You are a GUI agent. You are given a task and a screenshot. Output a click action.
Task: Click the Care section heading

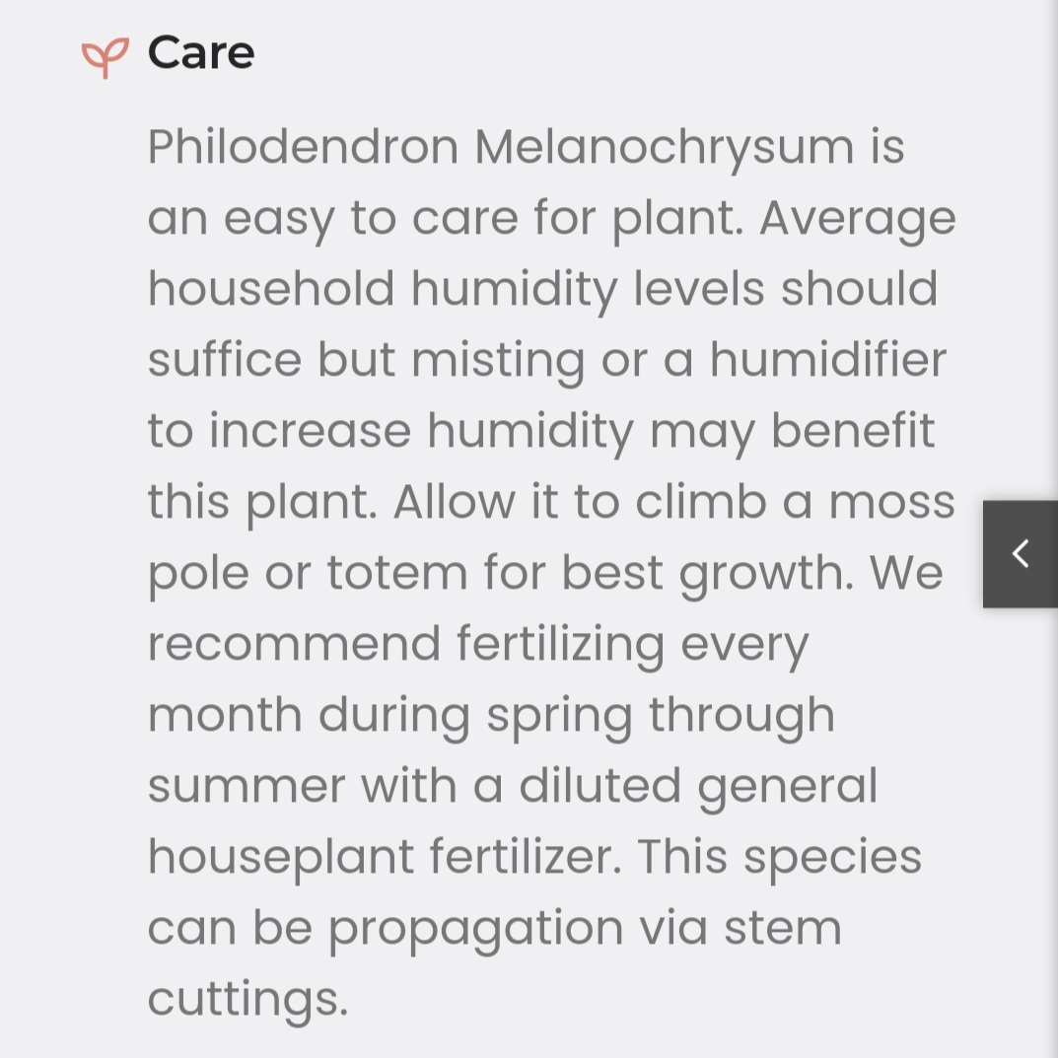[x=201, y=52]
